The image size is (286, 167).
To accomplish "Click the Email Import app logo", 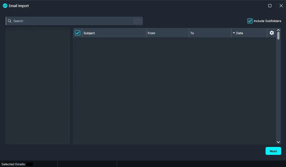I will pyautogui.click(x=5, y=6).
